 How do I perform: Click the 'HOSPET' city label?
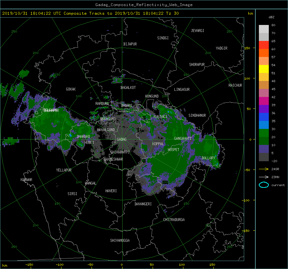[x=173, y=150]
